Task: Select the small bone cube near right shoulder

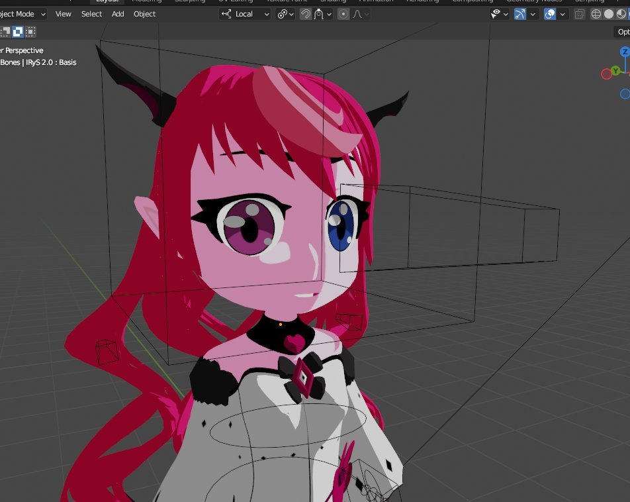Action: (349, 322)
